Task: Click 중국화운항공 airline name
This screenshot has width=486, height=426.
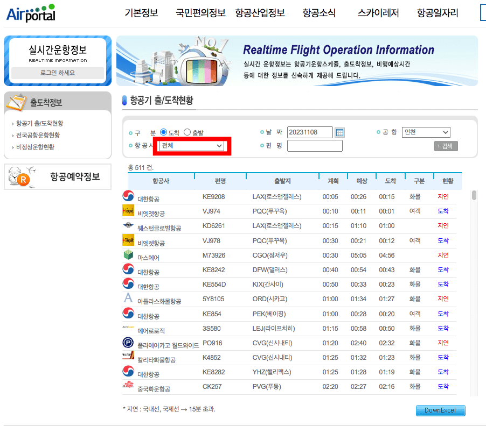Action: pos(154,389)
